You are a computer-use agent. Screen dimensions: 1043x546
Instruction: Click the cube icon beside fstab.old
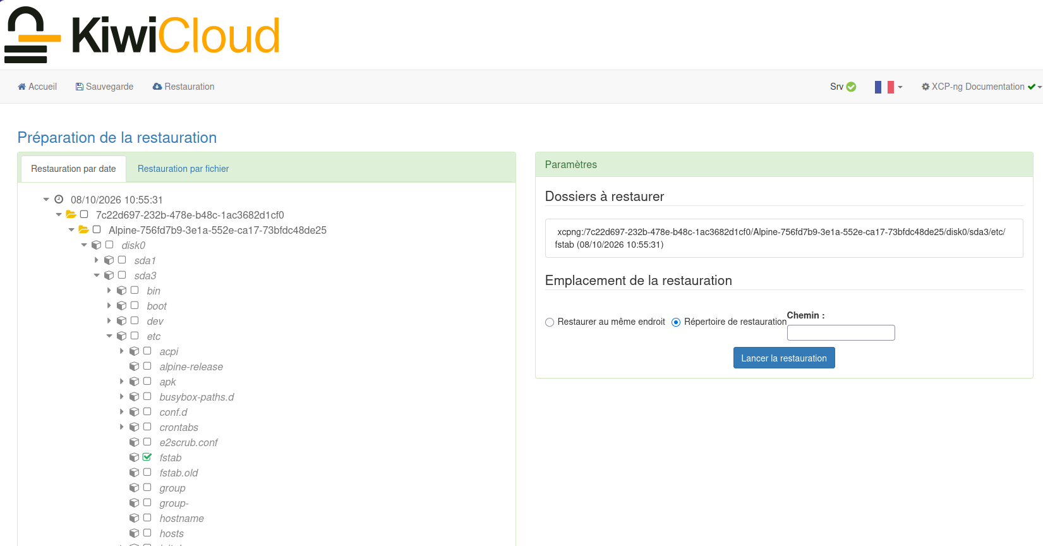(135, 472)
